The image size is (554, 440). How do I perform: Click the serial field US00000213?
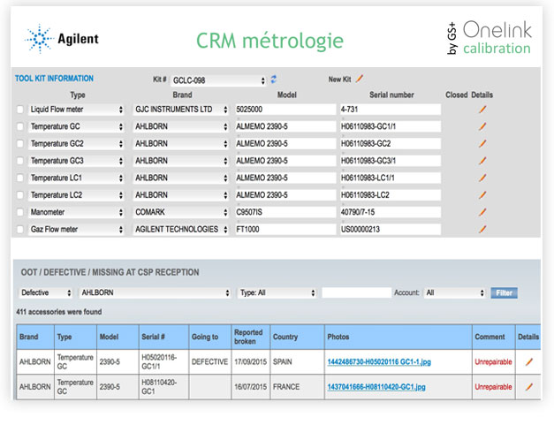(x=390, y=230)
